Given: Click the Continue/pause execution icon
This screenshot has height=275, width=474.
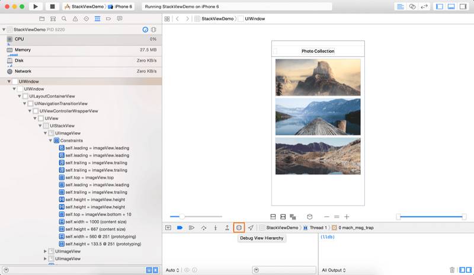Looking at the screenshot, I should 191,228.
